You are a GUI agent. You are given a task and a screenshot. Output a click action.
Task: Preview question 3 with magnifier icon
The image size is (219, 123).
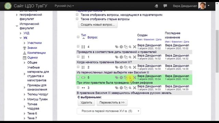click(x=130, y=88)
